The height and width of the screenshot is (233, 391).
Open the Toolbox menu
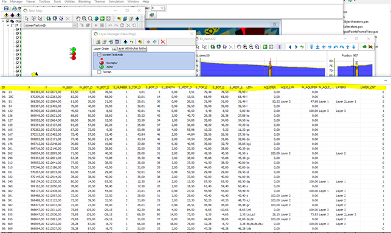point(44,1)
